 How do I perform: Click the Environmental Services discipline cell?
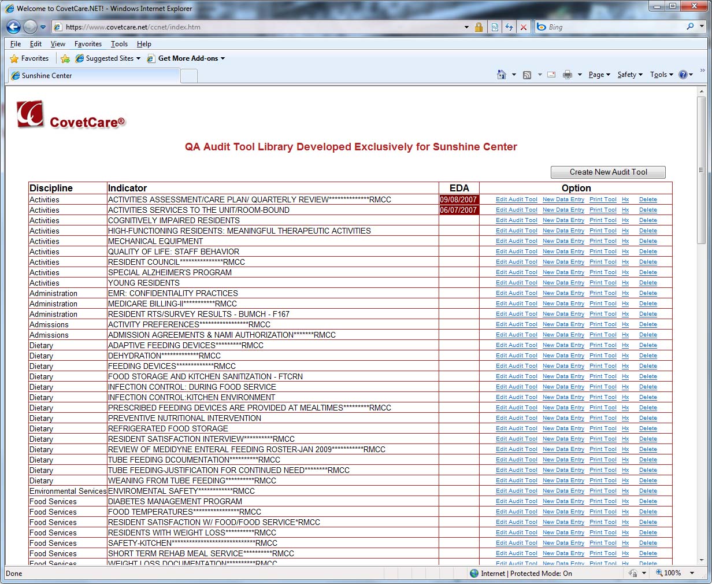tap(68, 491)
